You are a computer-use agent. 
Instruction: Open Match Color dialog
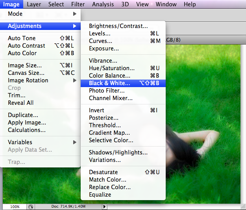coord(123,180)
